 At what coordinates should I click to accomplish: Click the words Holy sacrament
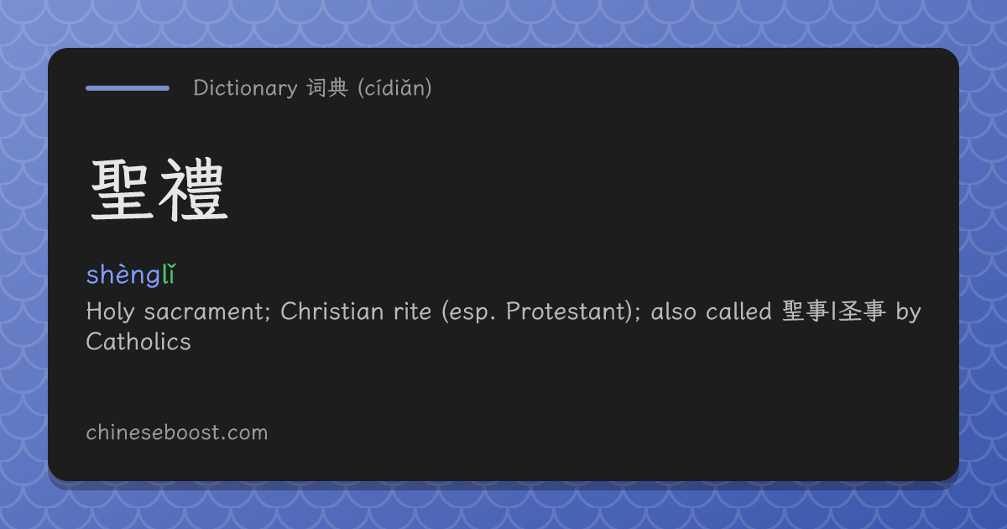point(179,312)
